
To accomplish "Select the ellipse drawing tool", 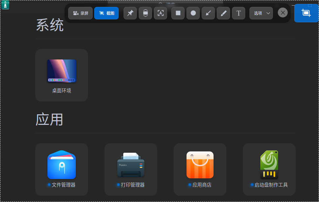I will point(193,13).
